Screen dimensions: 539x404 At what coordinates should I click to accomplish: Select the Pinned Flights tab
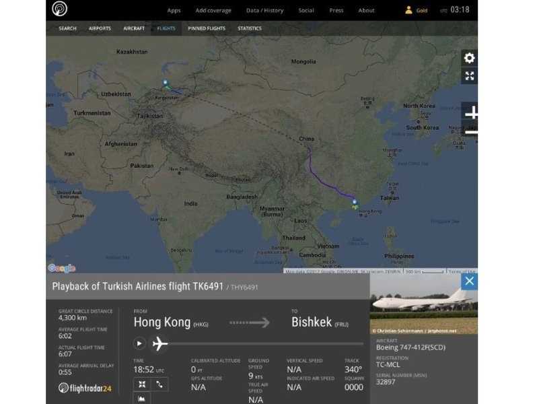coord(207,28)
